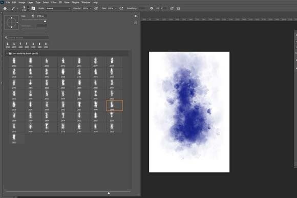Click the Photoshop logo icon in menu bar
297x198 pixels.
pyautogui.click(x=2, y=3)
